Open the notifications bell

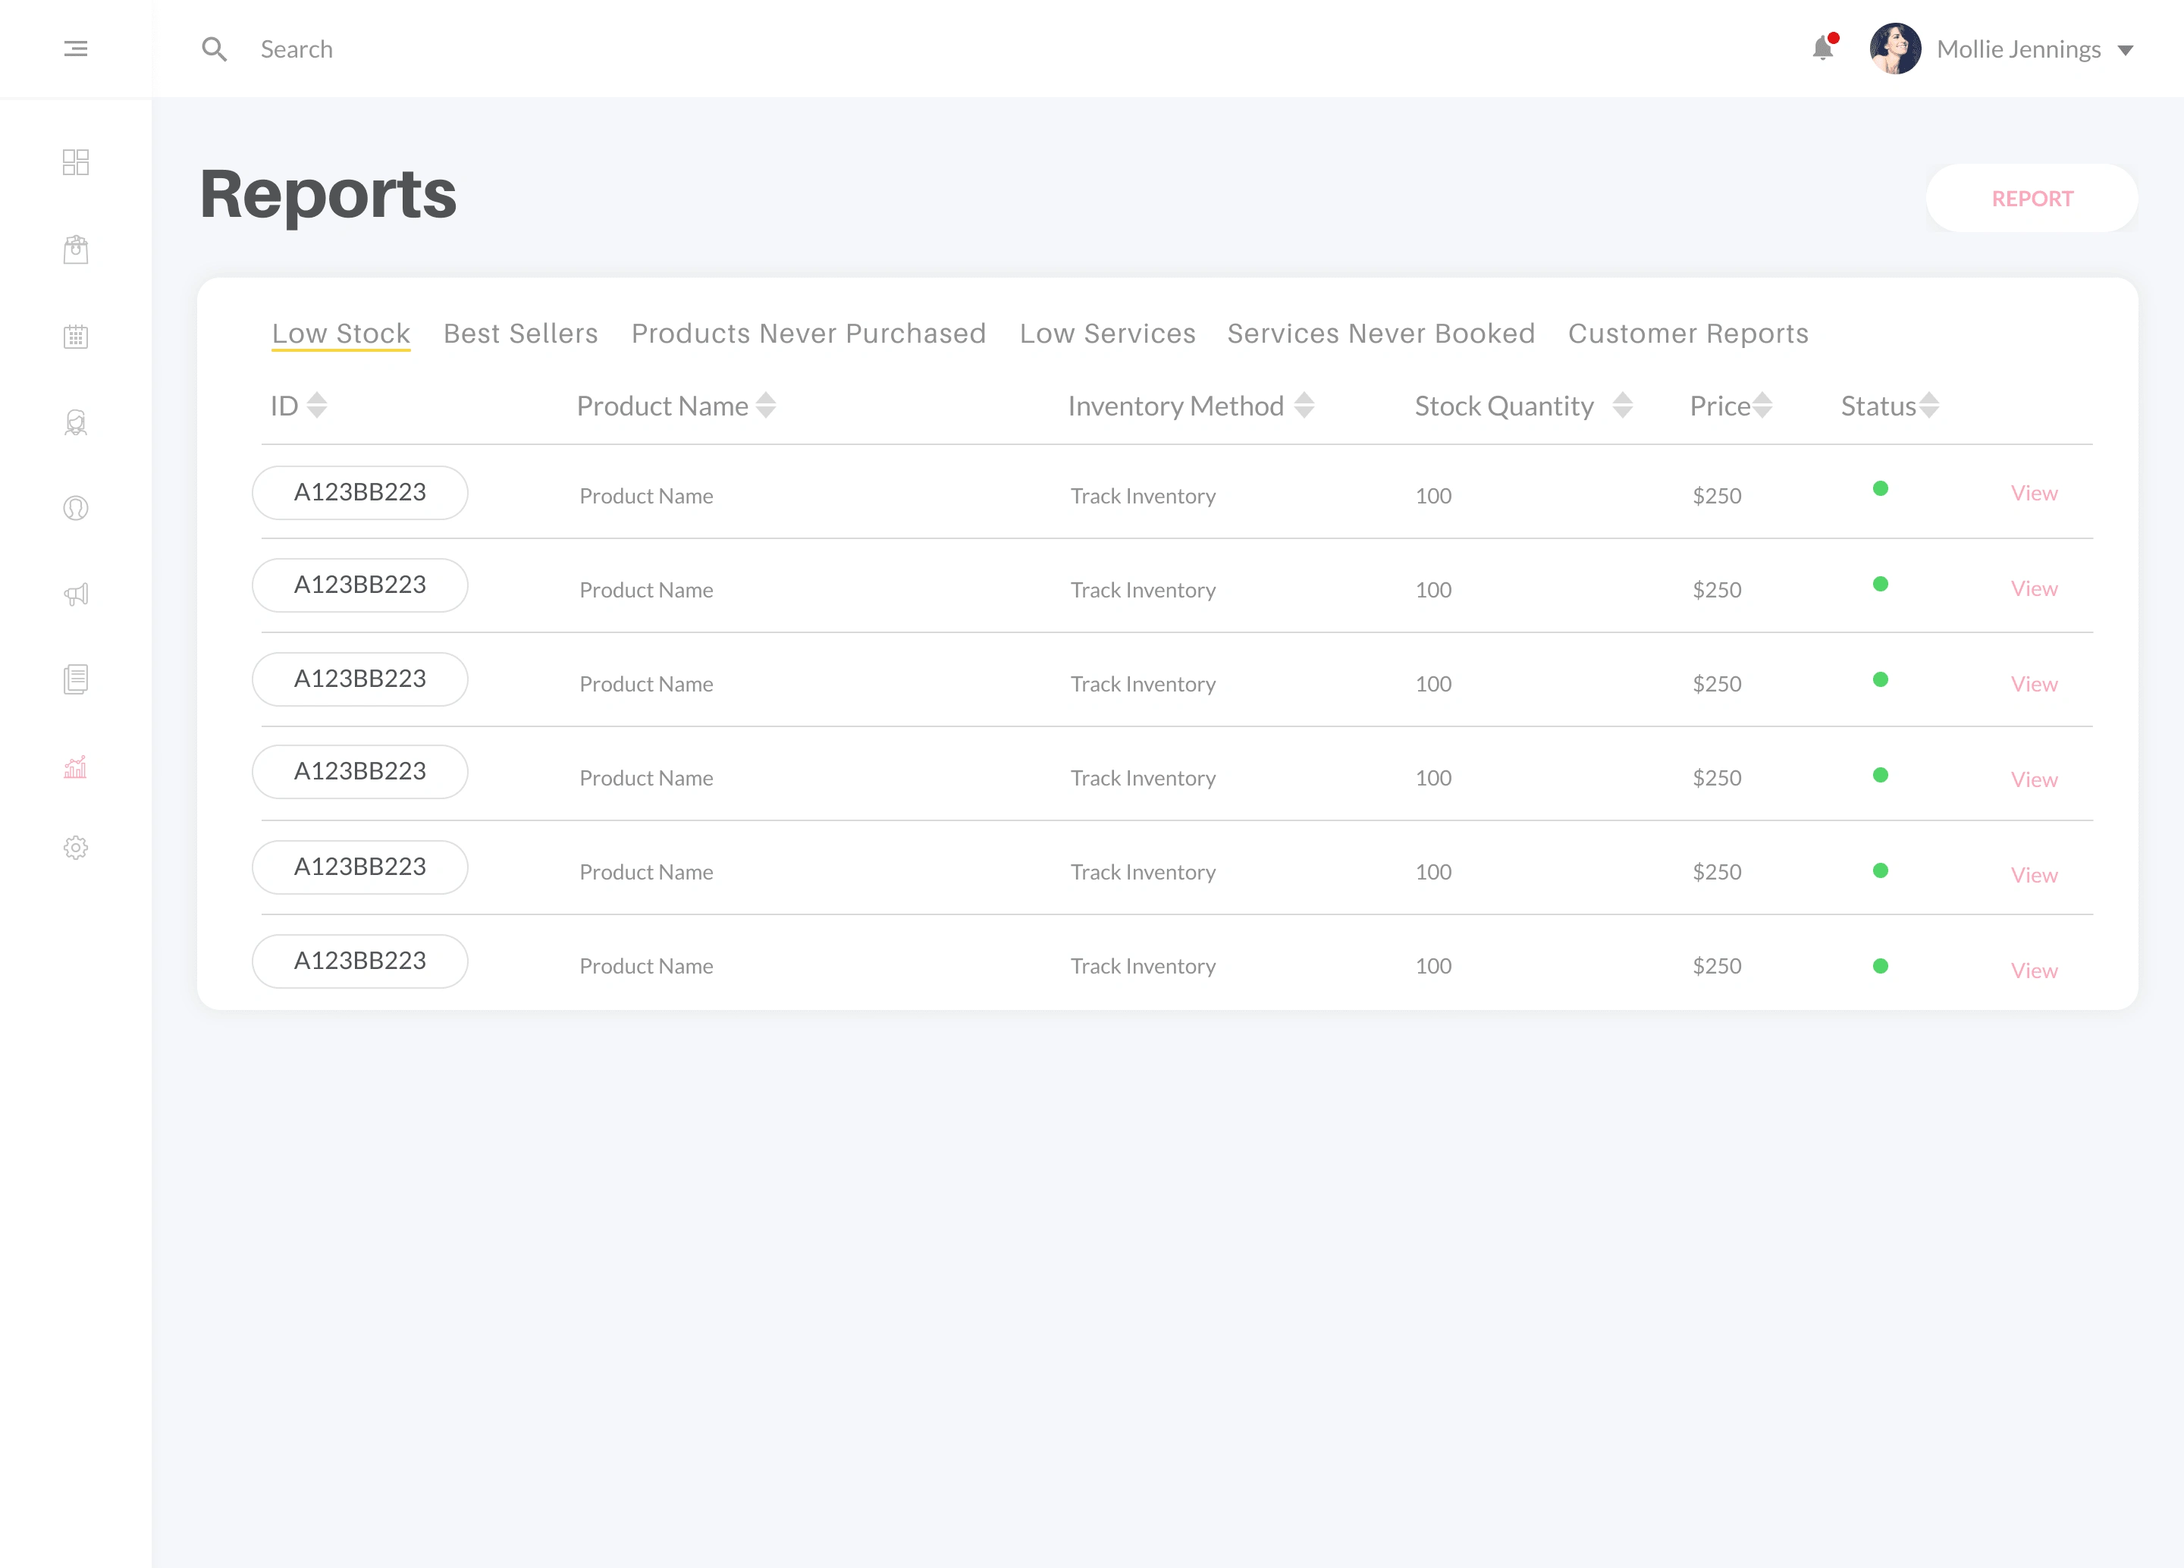pyautogui.click(x=1823, y=47)
